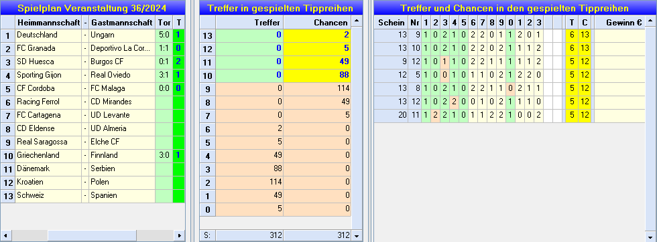657x242 pixels.
Task: Select the CD Eldense cell
Action: pos(48,129)
